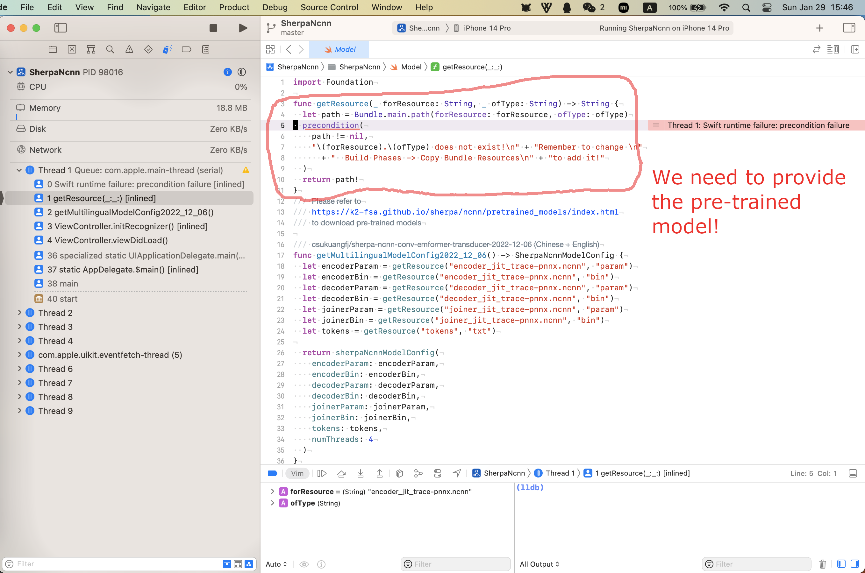Viewport: 865px width, 573px height.
Task: Toggle the navigator sidebar visibility
Action: pos(60,28)
